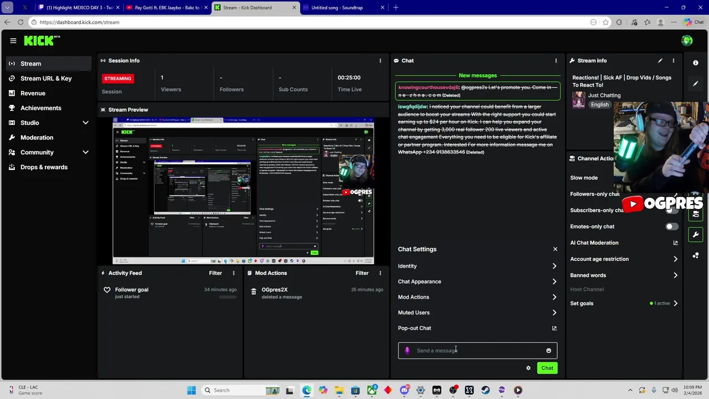This screenshot has height=399, width=709.
Task: Open Revenue page in sidebar
Action: pyautogui.click(x=49, y=93)
